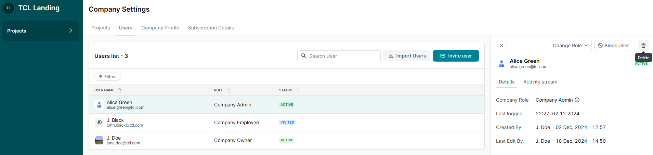Viewport: 653px width, 155px height.
Task: Delete user with trash icon
Action: tap(643, 46)
